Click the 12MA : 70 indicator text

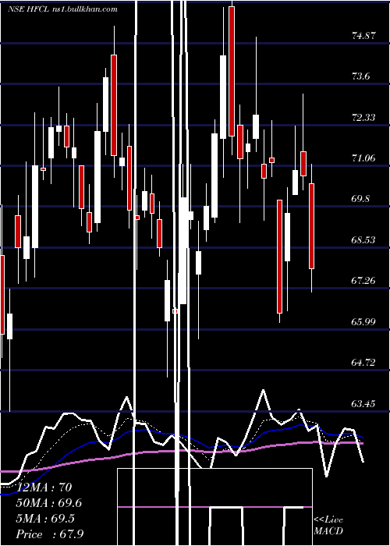click(44, 487)
